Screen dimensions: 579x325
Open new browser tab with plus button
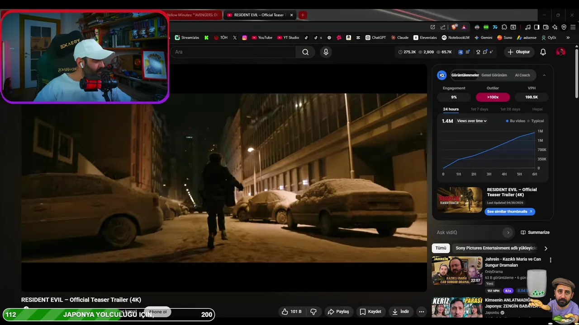coord(303,15)
